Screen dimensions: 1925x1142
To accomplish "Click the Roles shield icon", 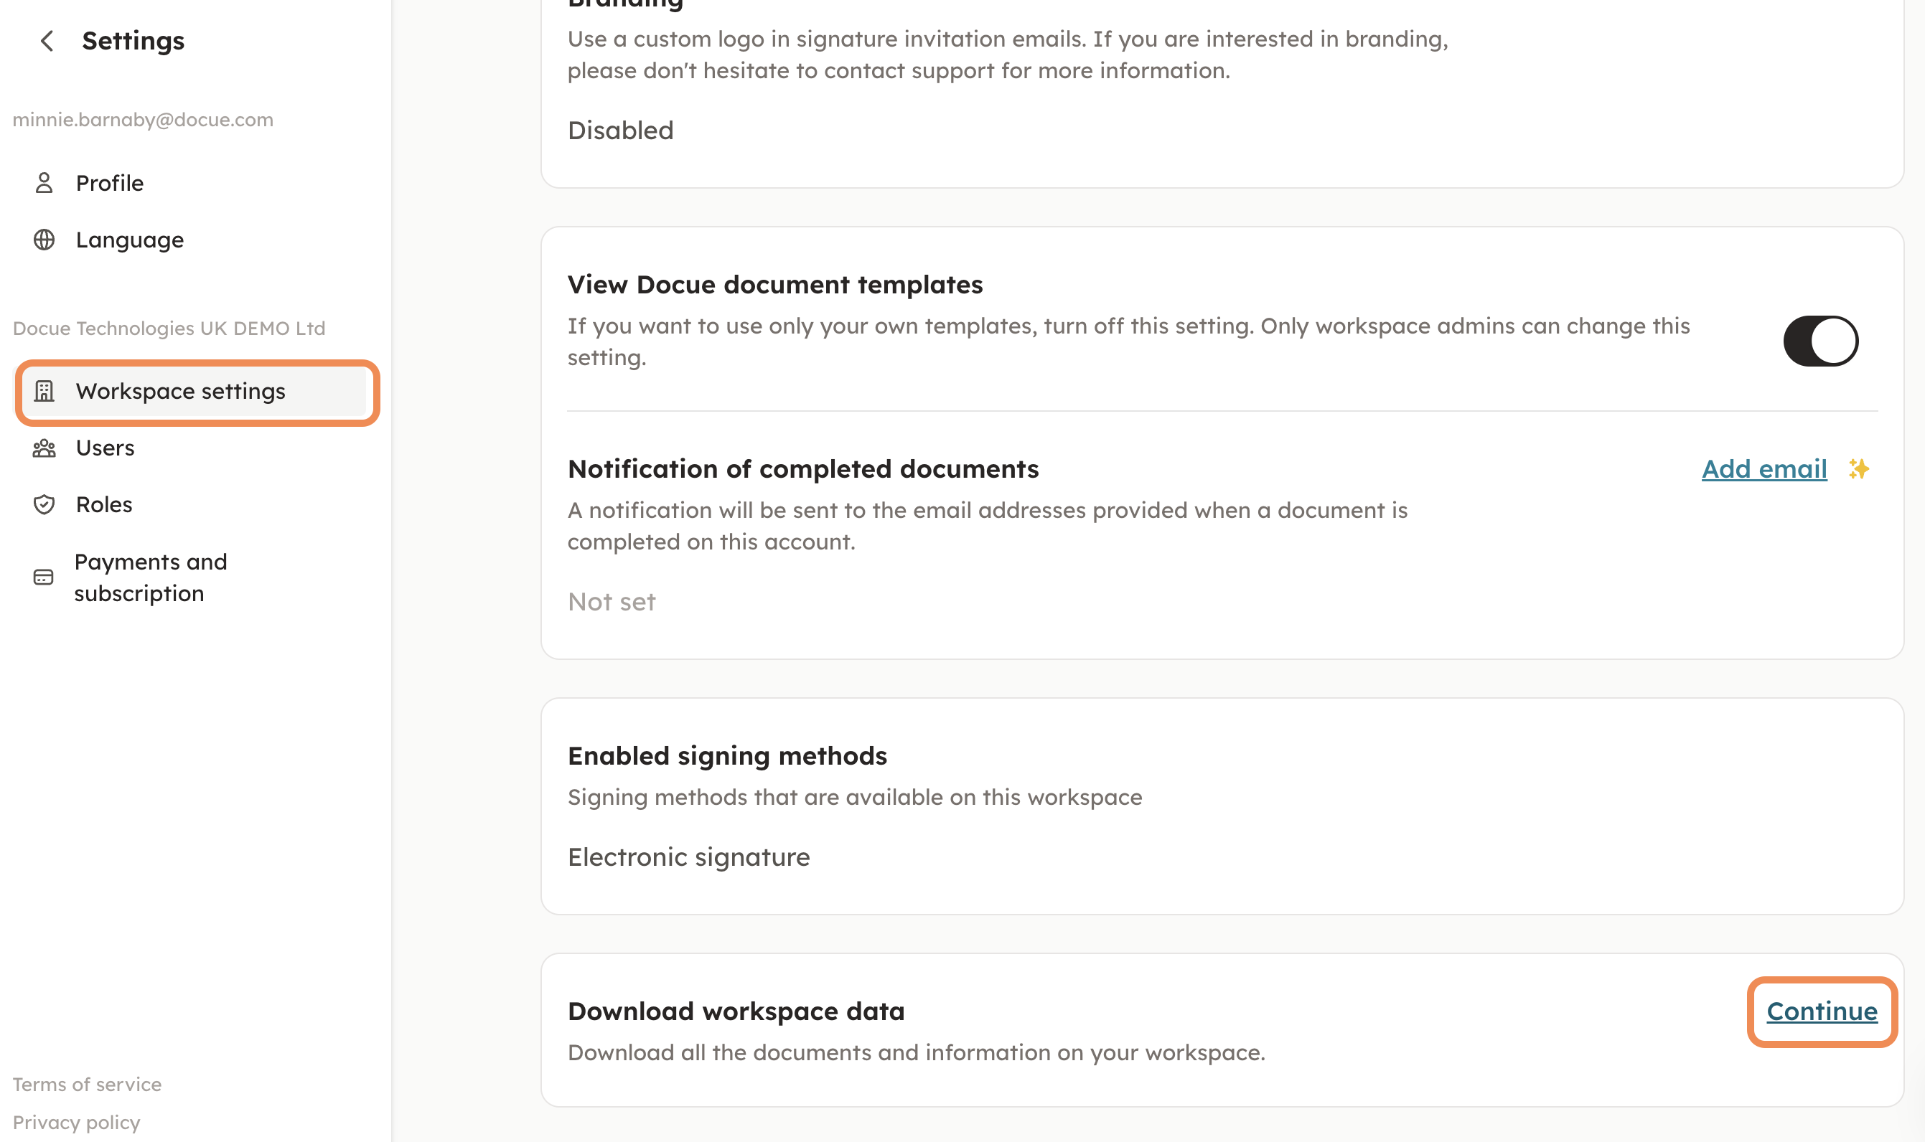I will point(44,505).
